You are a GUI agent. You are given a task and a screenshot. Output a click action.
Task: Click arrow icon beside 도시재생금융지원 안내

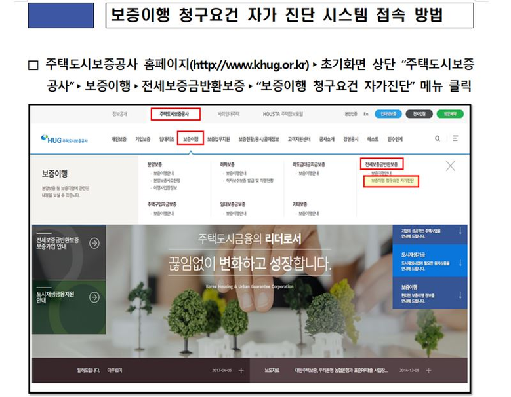pyautogui.click(x=94, y=297)
